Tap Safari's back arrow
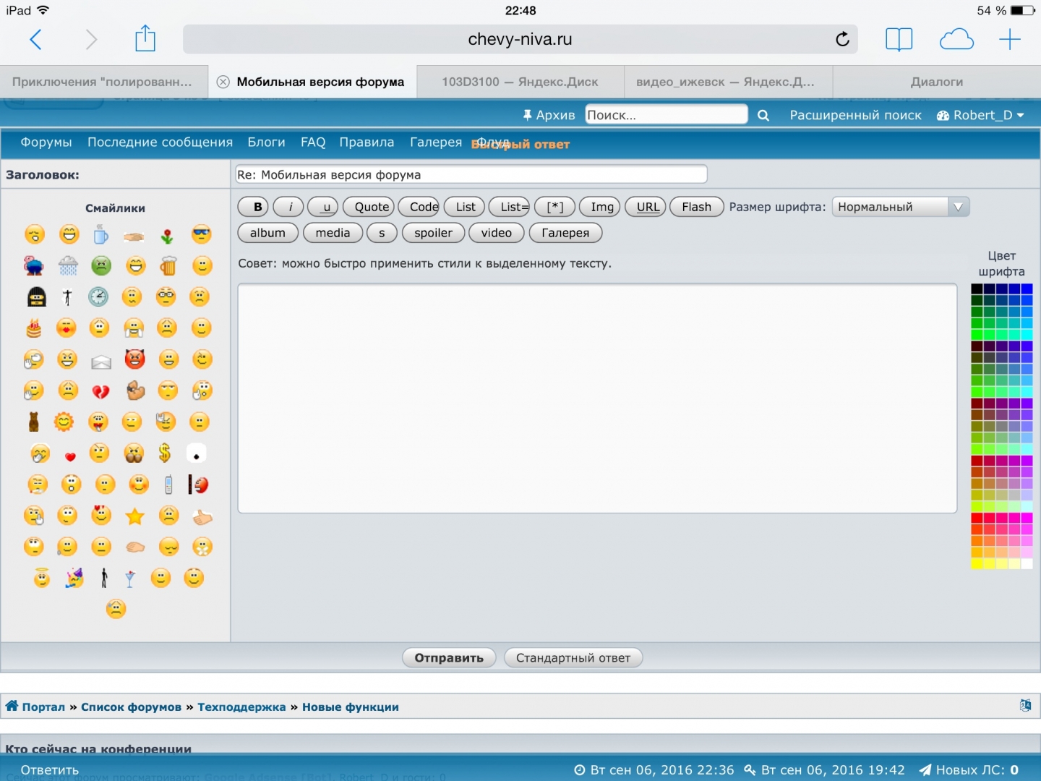 pyautogui.click(x=35, y=39)
